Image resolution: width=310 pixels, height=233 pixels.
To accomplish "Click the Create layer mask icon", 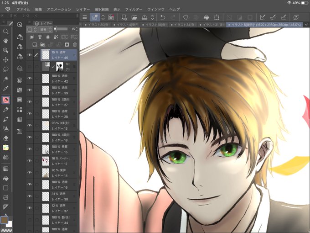I will 67,45.
